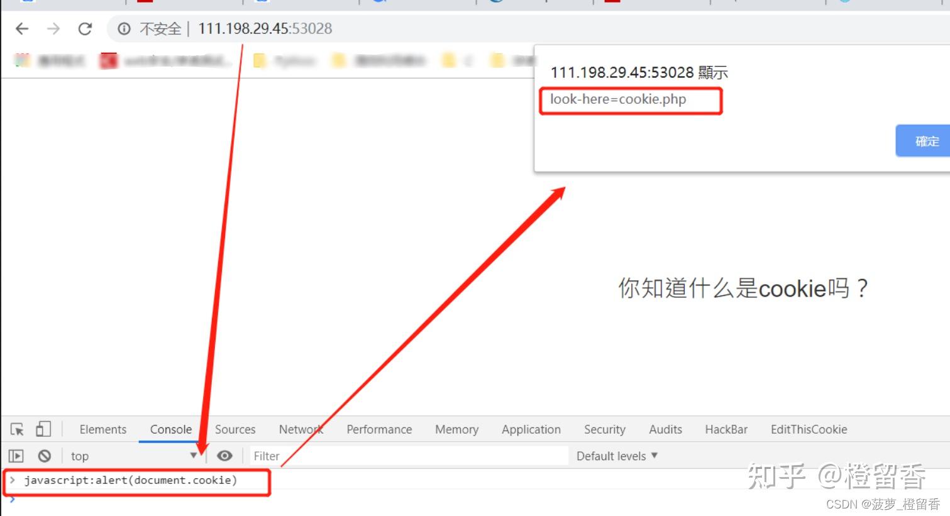Image resolution: width=950 pixels, height=516 pixels.
Task: Open the live expression eye icon
Action: [224, 456]
